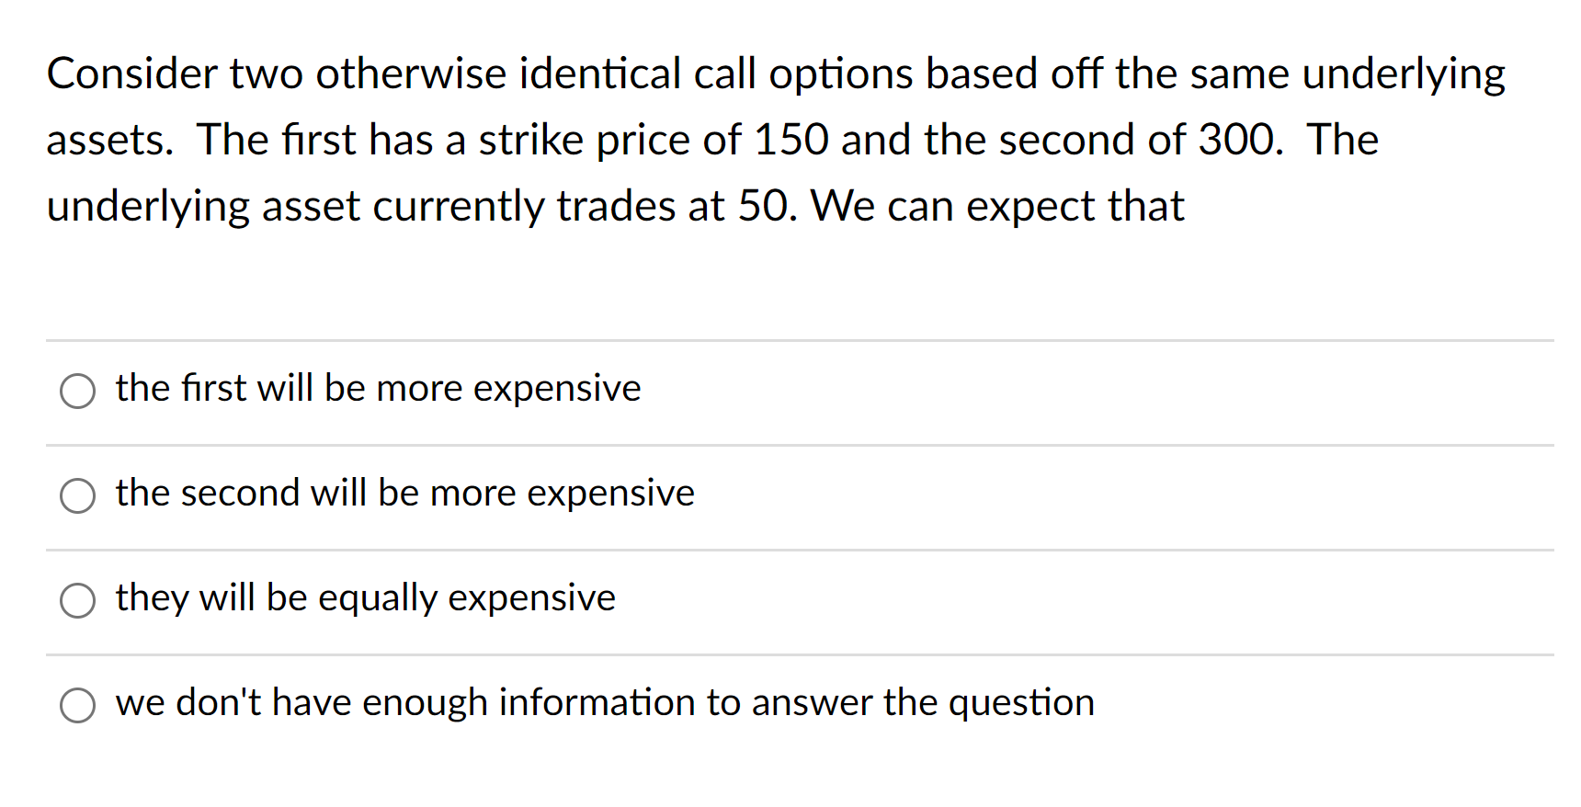Select radio button for 'the second will be more expensive'
This screenshot has height=807, width=1581.
coord(78,495)
